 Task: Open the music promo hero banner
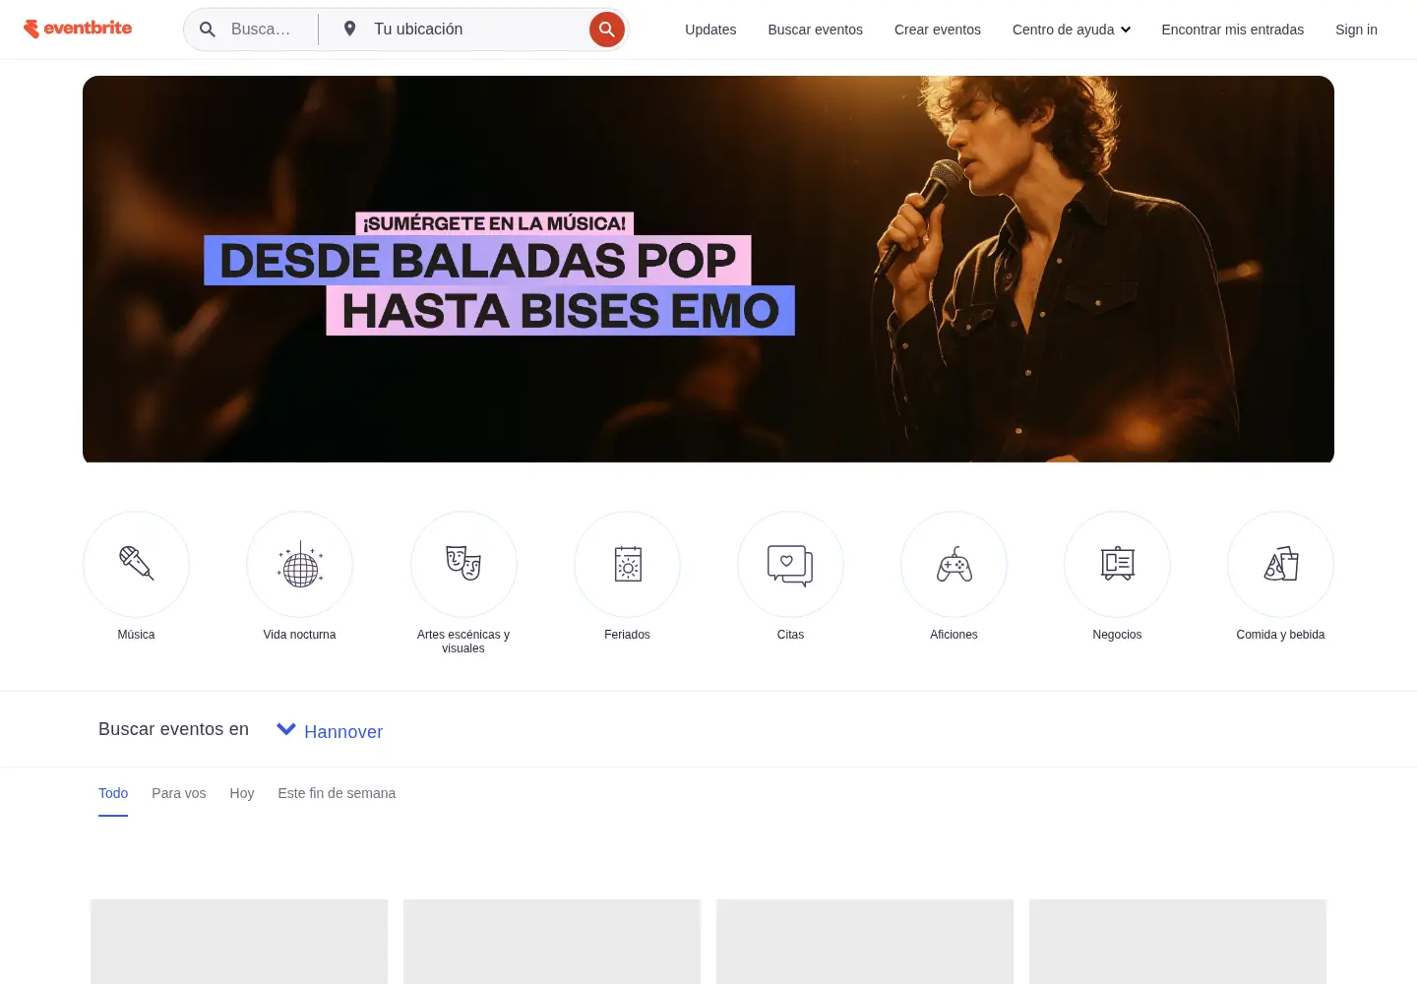click(x=708, y=269)
